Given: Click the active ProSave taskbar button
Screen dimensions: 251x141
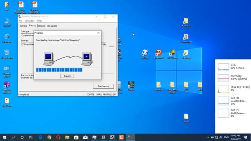Looking at the screenshot, I should tap(130, 137).
